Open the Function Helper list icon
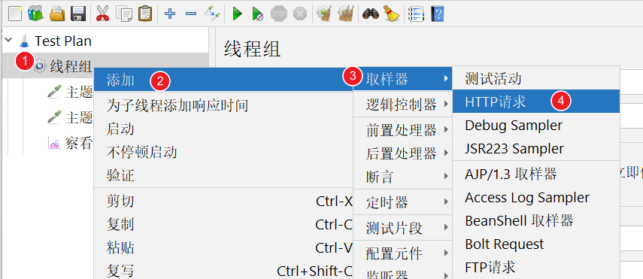Viewport: 643px width, 279px height. 416,14
